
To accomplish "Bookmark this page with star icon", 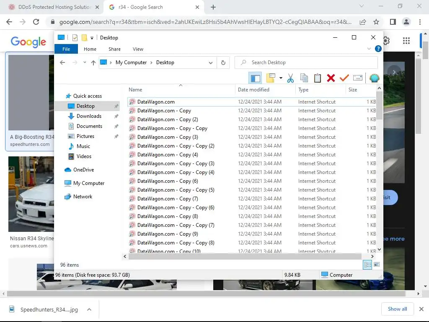I will pos(376,22).
